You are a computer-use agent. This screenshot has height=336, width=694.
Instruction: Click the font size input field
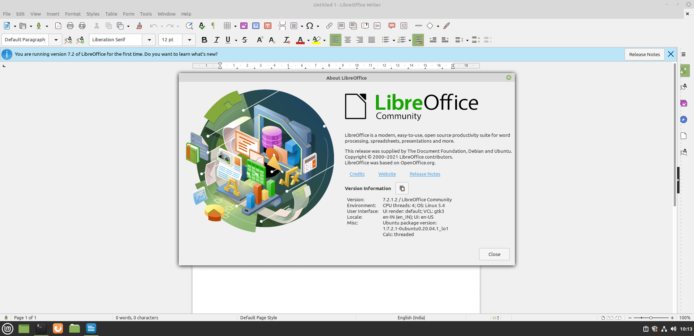point(171,40)
